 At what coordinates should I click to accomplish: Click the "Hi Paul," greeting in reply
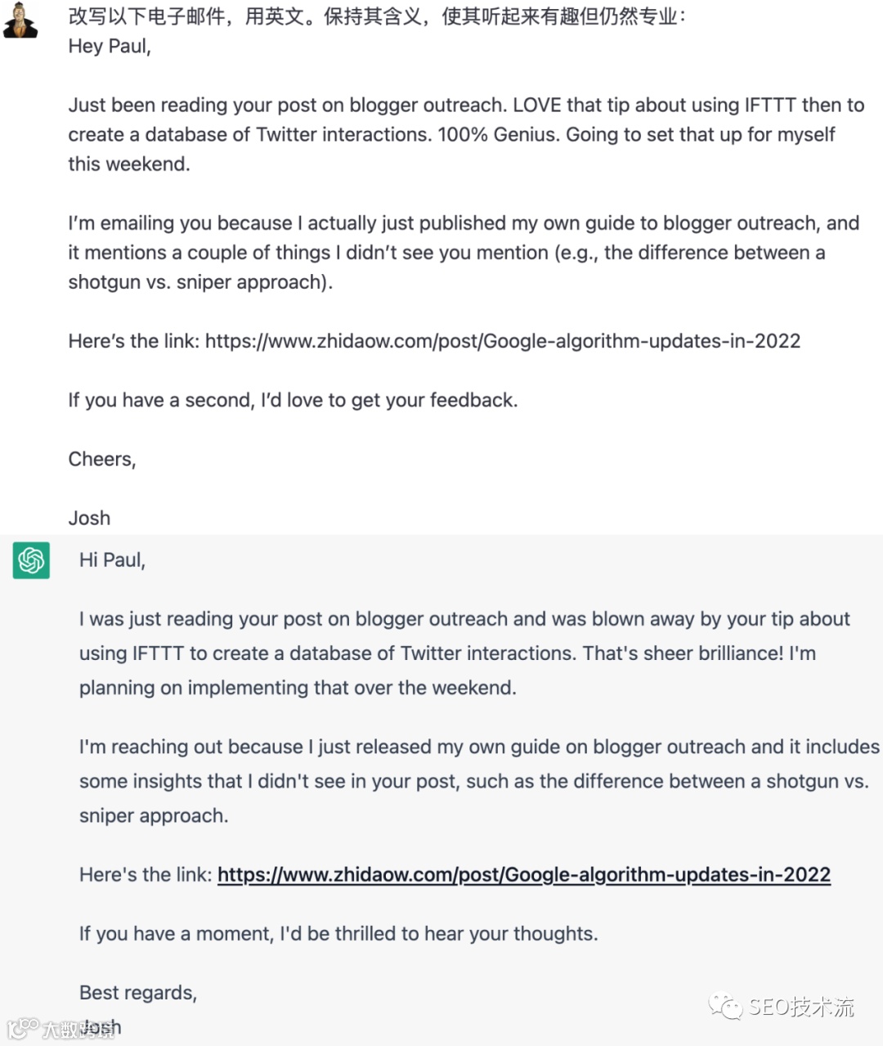(112, 560)
